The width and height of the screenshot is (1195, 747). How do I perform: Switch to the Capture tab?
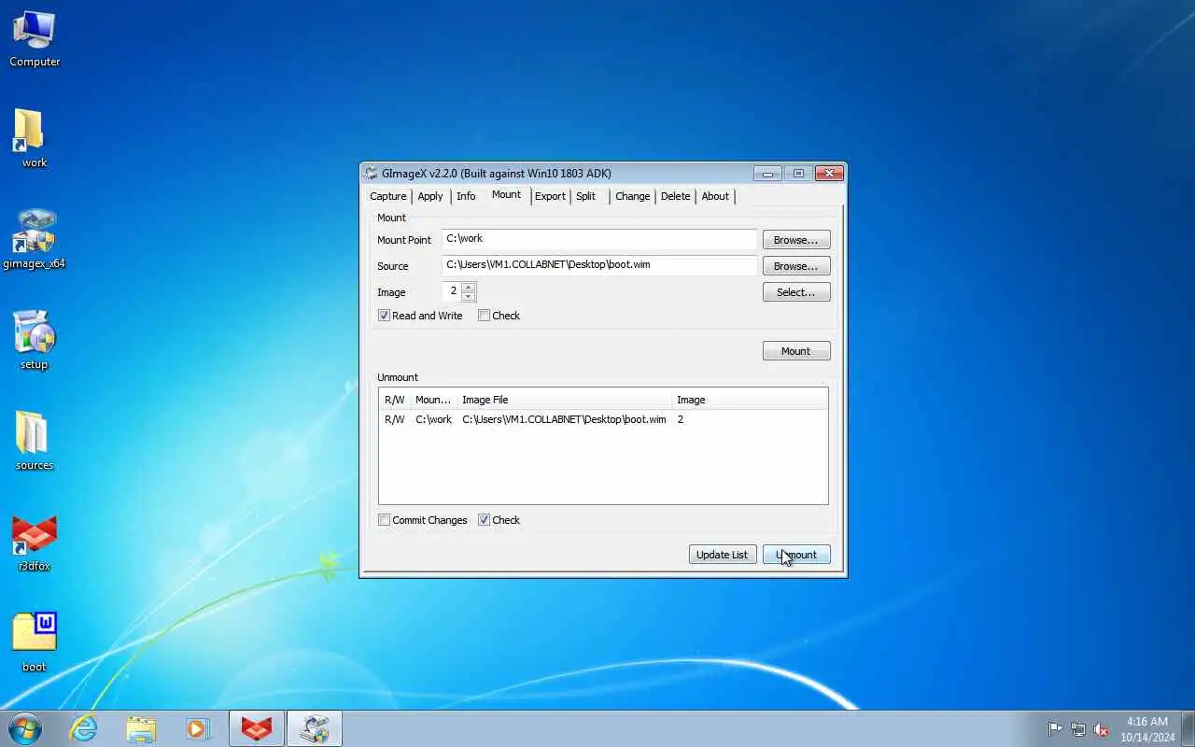pos(388,196)
